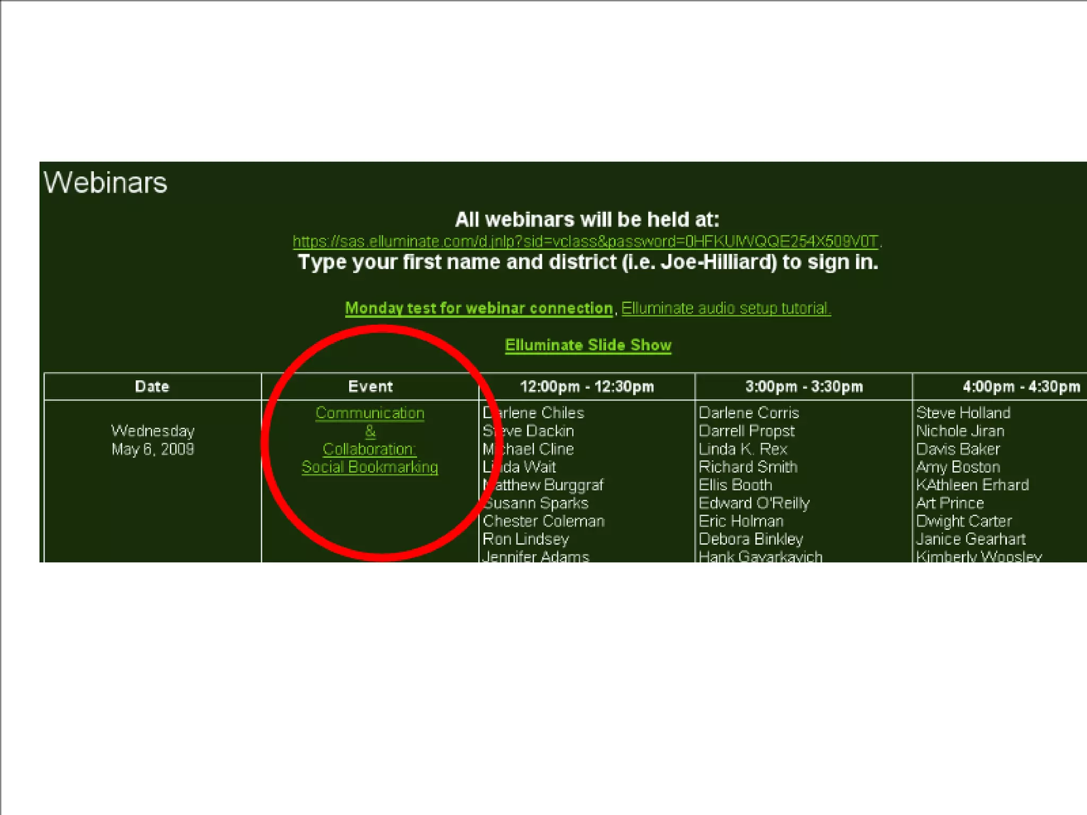
Task: Click the Event column header
Action: pos(370,386)
